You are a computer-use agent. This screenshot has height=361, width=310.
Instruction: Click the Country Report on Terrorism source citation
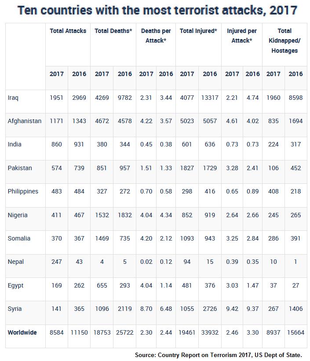click(219, 355)
